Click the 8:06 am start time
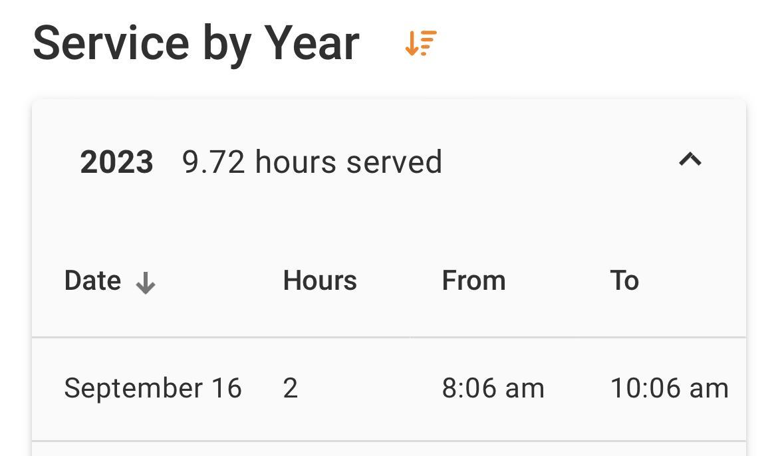The image size is (778, 456). point(493,388)
